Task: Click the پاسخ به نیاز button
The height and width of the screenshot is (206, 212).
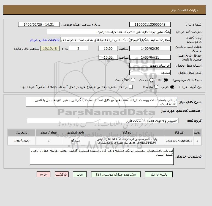Action: coord(159,174)
